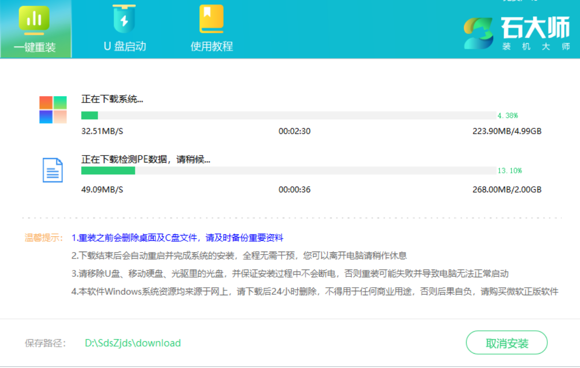Click the U 盘启动 shield icon
The image size is (580, 368).
(124, 19)
